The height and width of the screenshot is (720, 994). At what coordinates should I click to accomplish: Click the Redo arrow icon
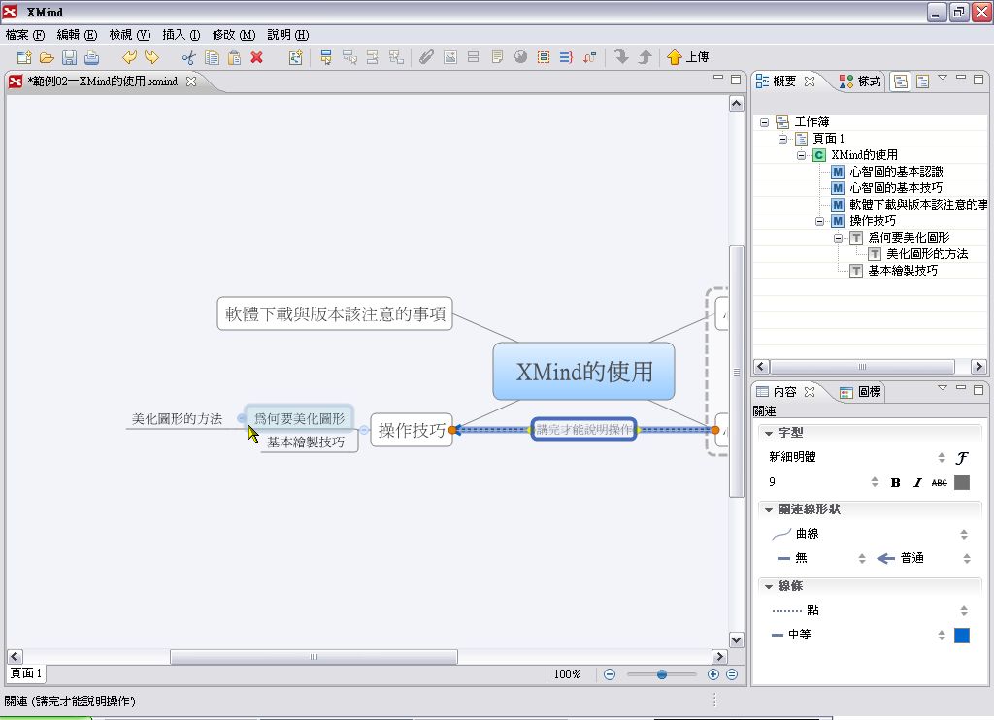[151, 57]
